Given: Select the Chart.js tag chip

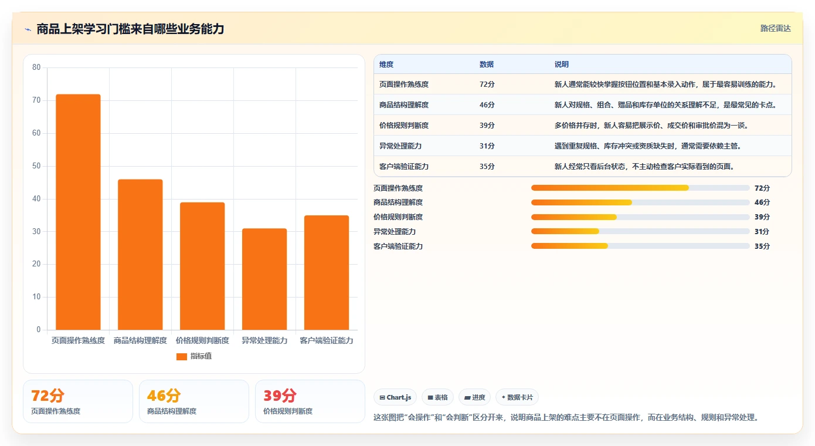Looking at the screenshot, I should click(395, 397).
